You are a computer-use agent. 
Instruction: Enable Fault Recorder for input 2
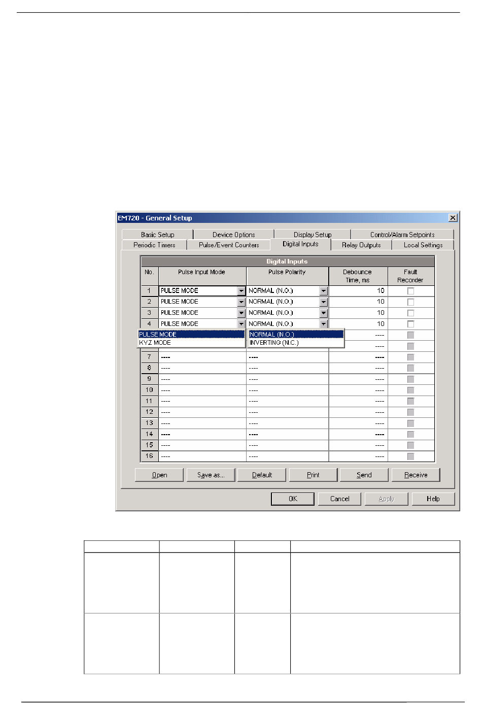pos(410,302)
